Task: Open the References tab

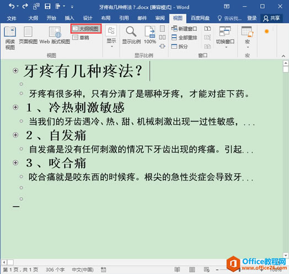Action: tap(124, 18)
